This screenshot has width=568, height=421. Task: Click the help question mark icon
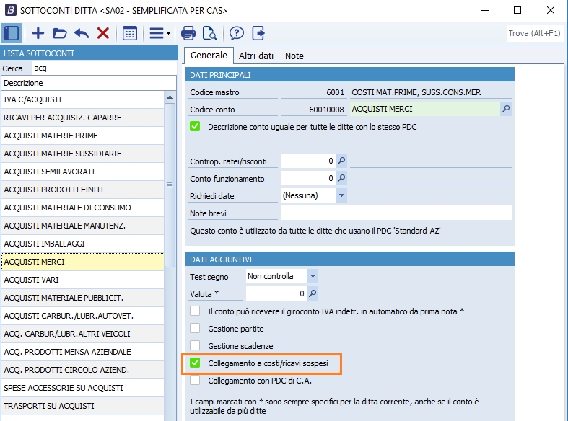point(236,33)
